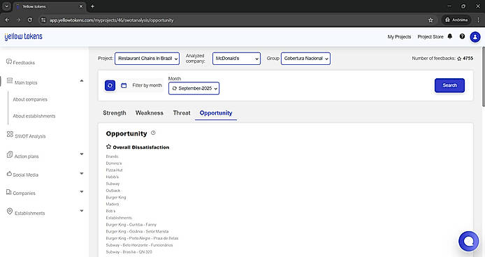
Task: Open the Month dropdown September-2025
Action: tap(194, 89)
